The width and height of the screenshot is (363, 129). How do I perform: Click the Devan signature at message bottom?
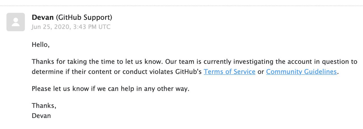tap(41, 116)
